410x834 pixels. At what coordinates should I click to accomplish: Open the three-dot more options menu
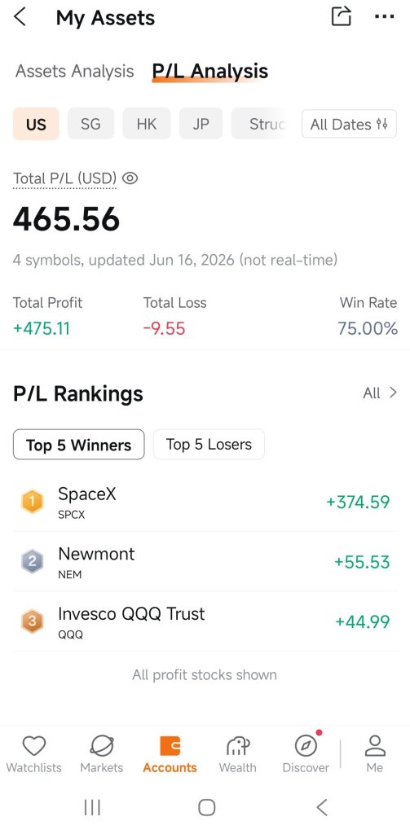pos(385,16)
